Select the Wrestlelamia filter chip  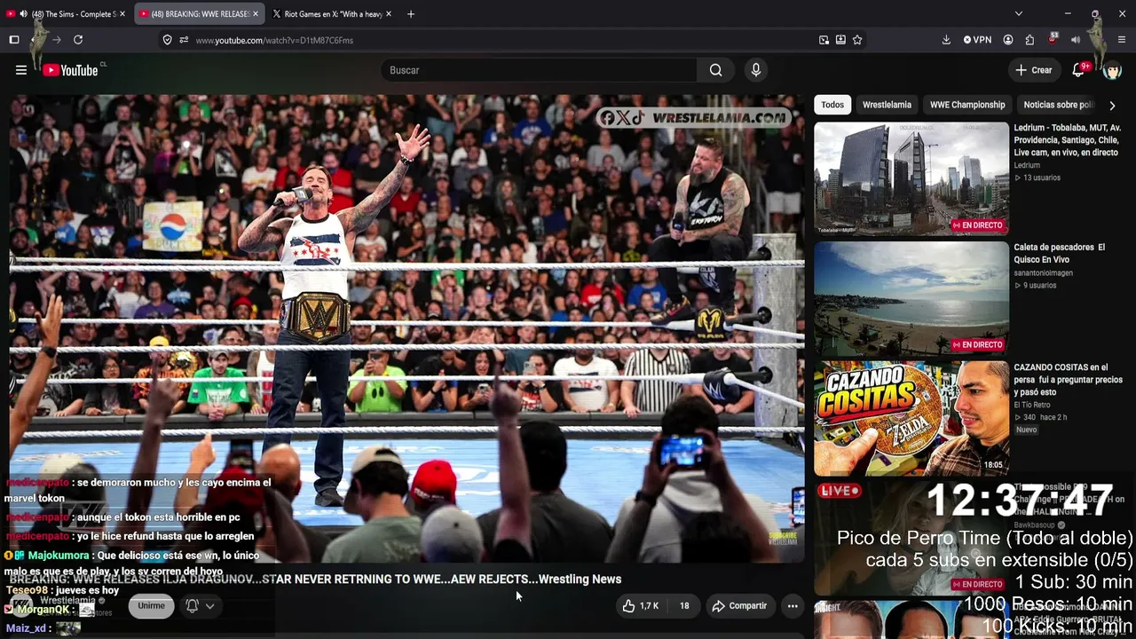click(887, 105)
